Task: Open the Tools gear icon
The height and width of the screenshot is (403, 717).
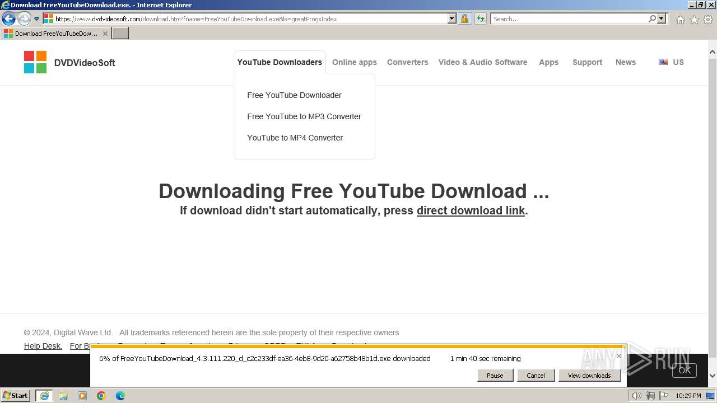Action: click(x=708, y=20)
